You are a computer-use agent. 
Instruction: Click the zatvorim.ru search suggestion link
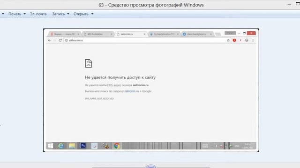(x=132, y=91)
